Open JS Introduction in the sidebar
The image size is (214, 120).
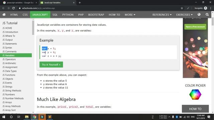tap(10, 32)
